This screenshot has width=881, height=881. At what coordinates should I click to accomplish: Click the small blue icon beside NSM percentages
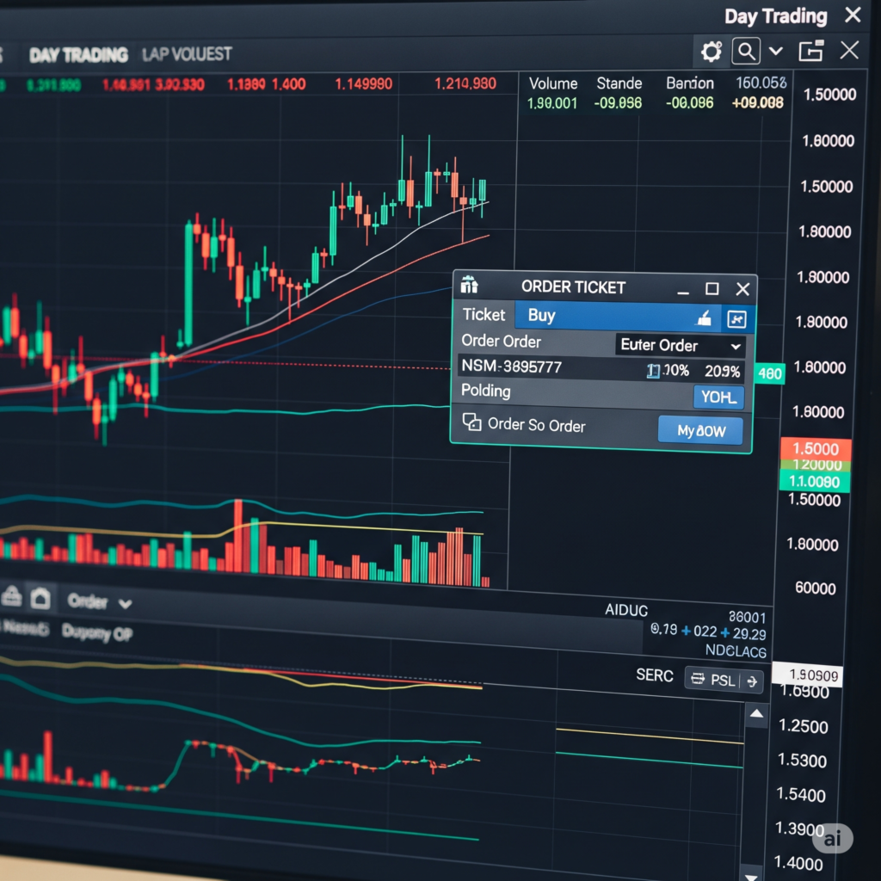[x=653, y=371]
